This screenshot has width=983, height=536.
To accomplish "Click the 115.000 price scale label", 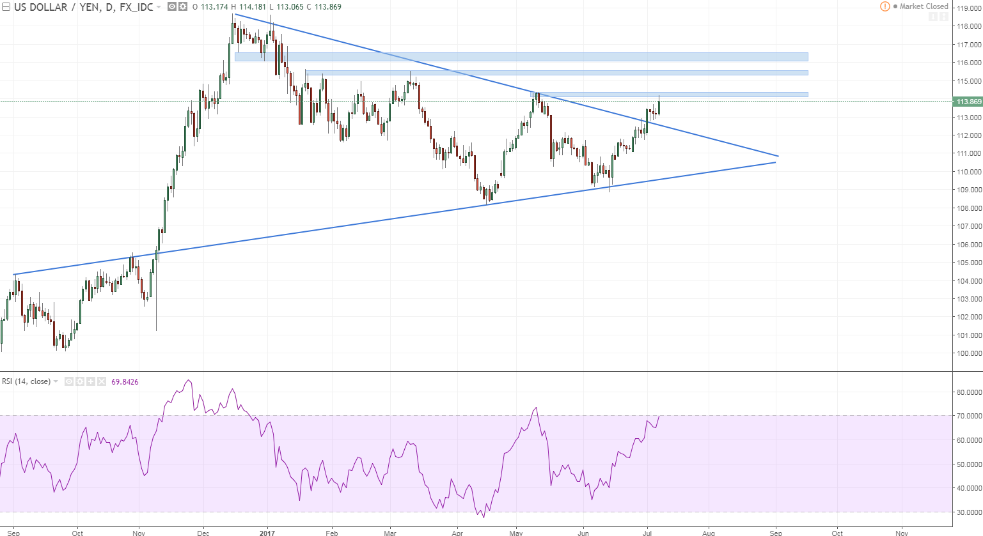I will point(969,81).
